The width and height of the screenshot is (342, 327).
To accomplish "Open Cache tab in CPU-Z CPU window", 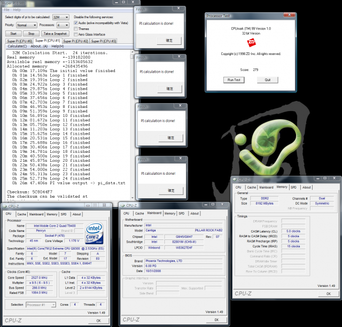I will point(21,214).
